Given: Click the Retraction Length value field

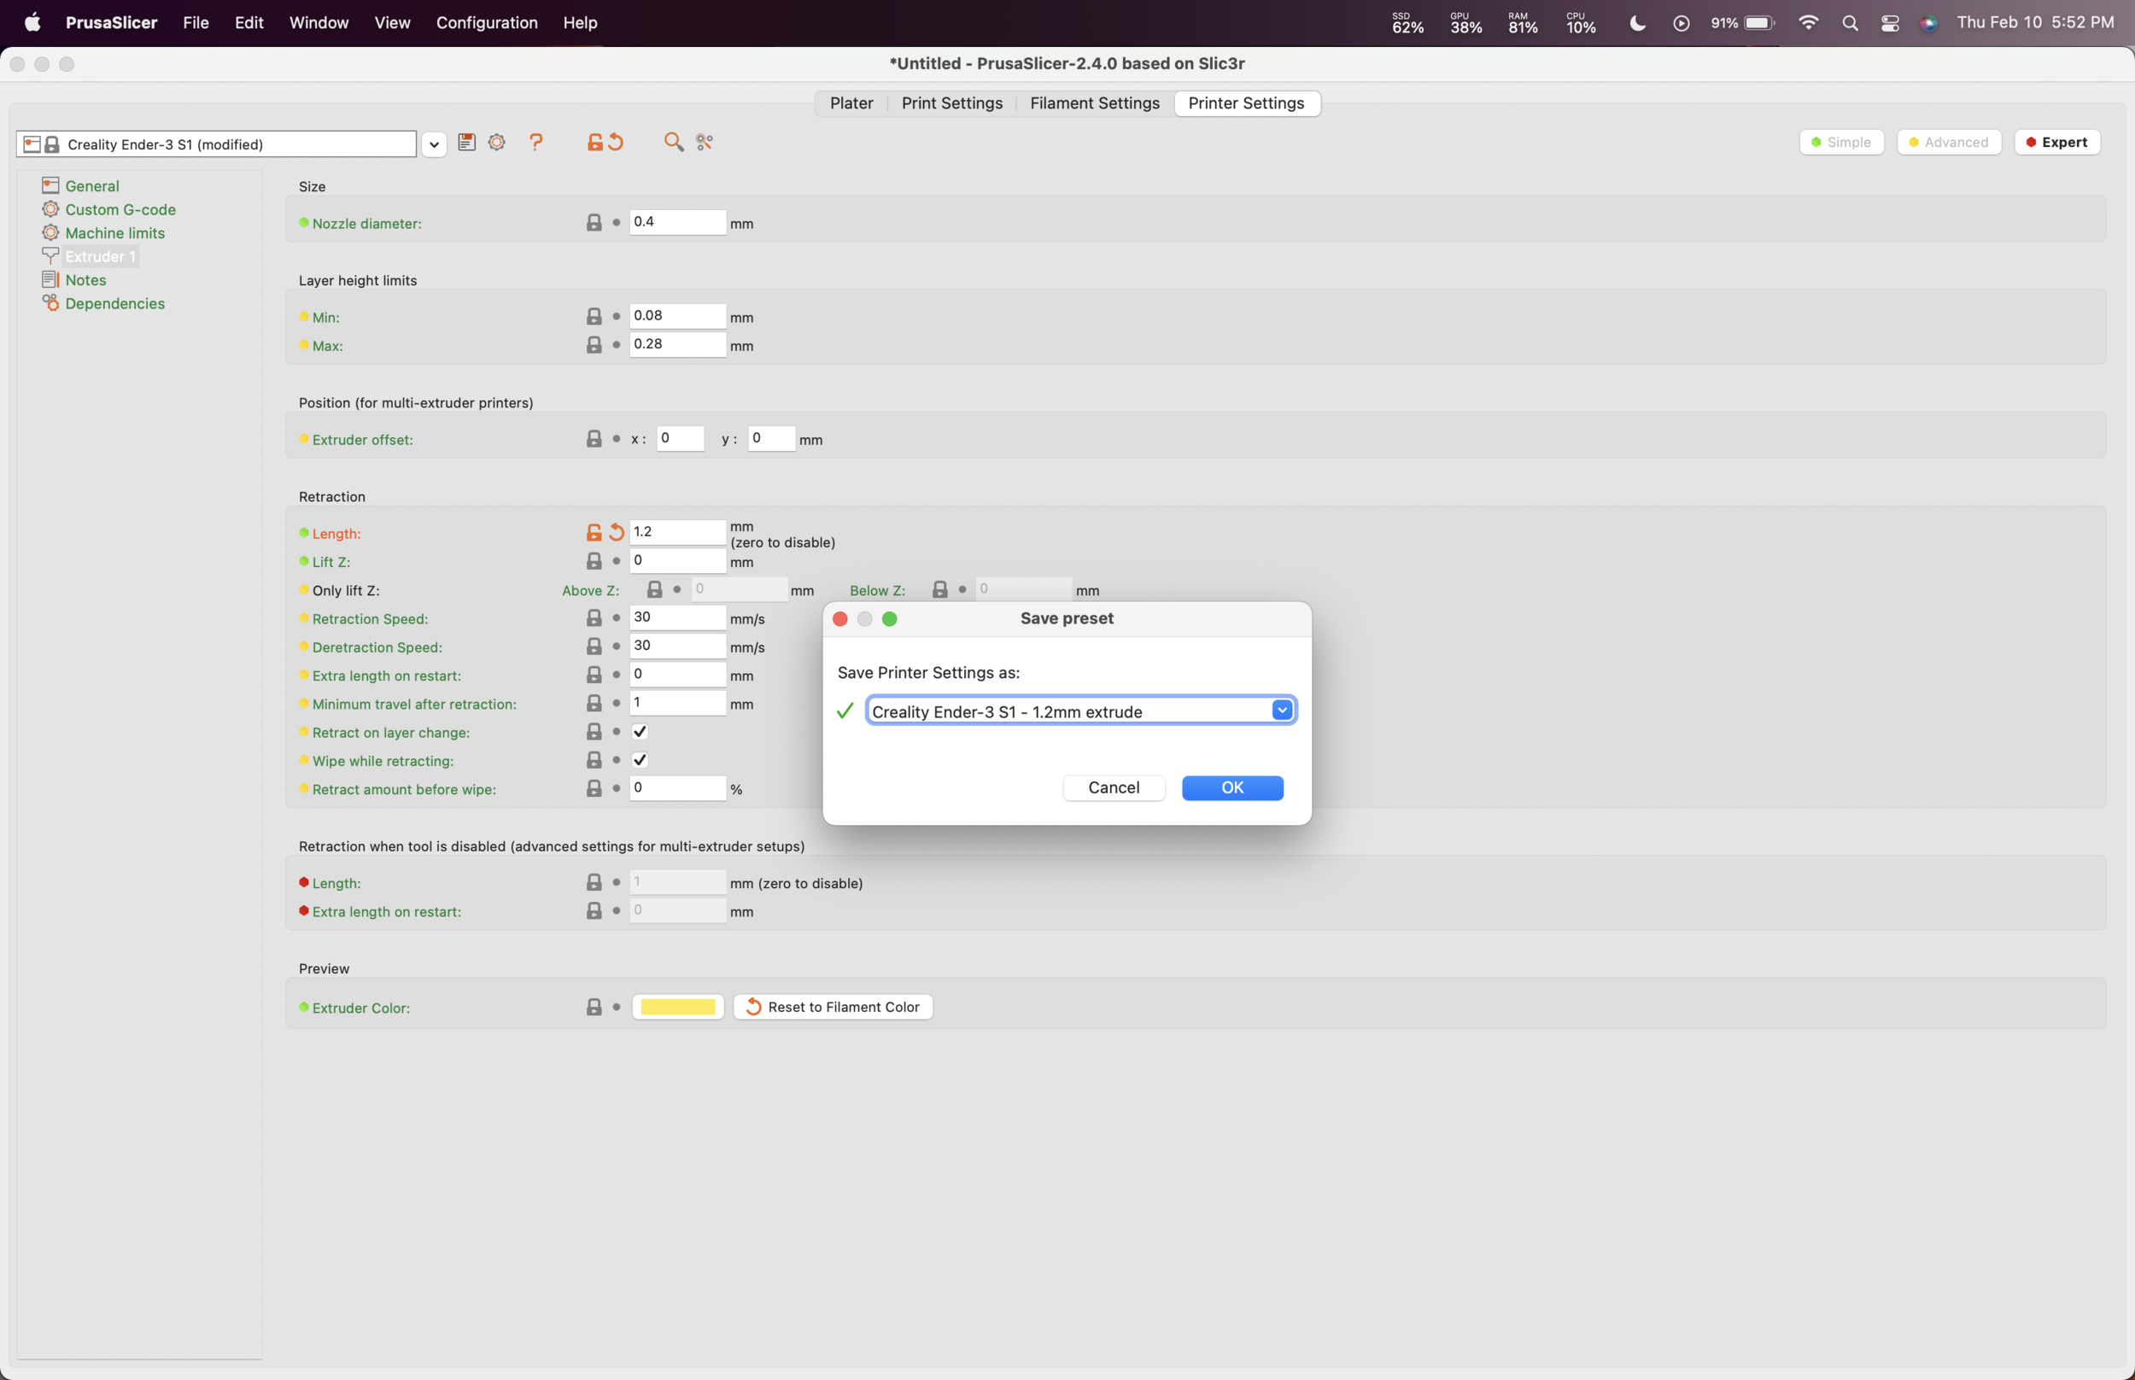Looking at the screenshot, I should (x=677, y=532).
